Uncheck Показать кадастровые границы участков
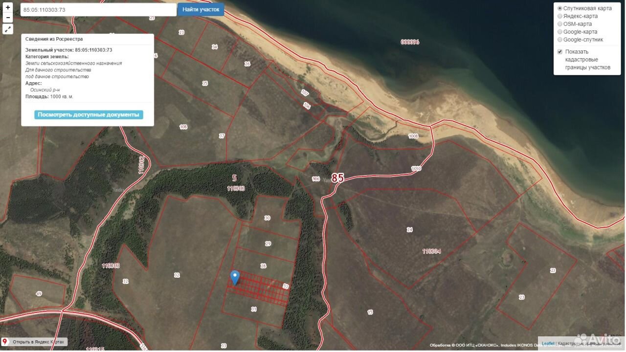626x352 pixels. [560, 52]
